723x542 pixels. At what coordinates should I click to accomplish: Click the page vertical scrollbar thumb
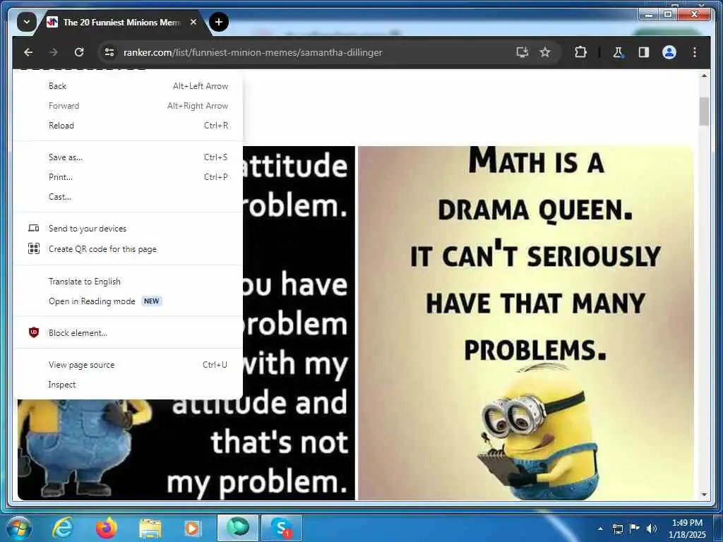(704, 112)
